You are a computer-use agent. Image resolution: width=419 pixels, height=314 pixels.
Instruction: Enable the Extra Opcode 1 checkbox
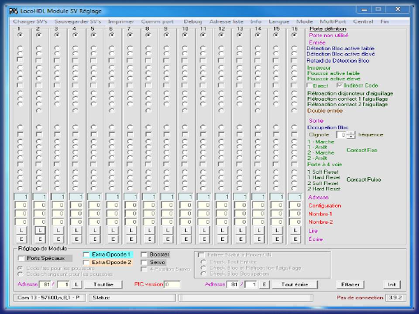[86, 254]
